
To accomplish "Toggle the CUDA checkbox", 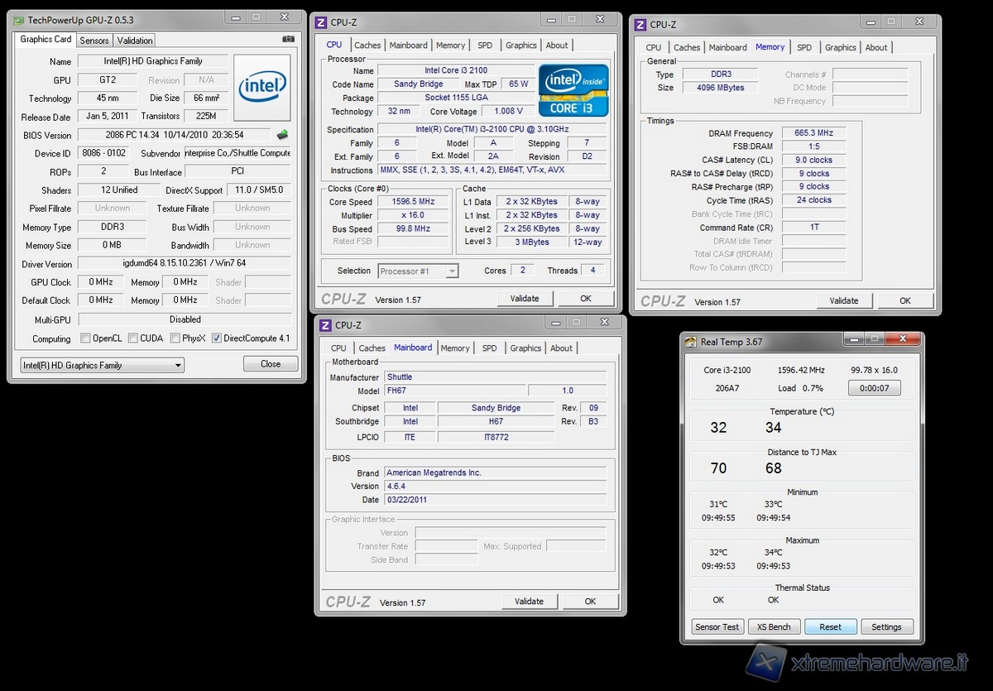I will [x=132, y=338].
